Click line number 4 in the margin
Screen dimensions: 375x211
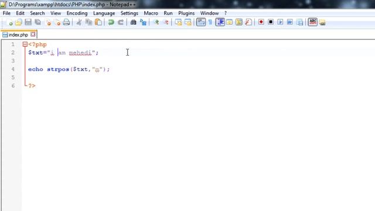pyautogui.click(x=13, y=69)
